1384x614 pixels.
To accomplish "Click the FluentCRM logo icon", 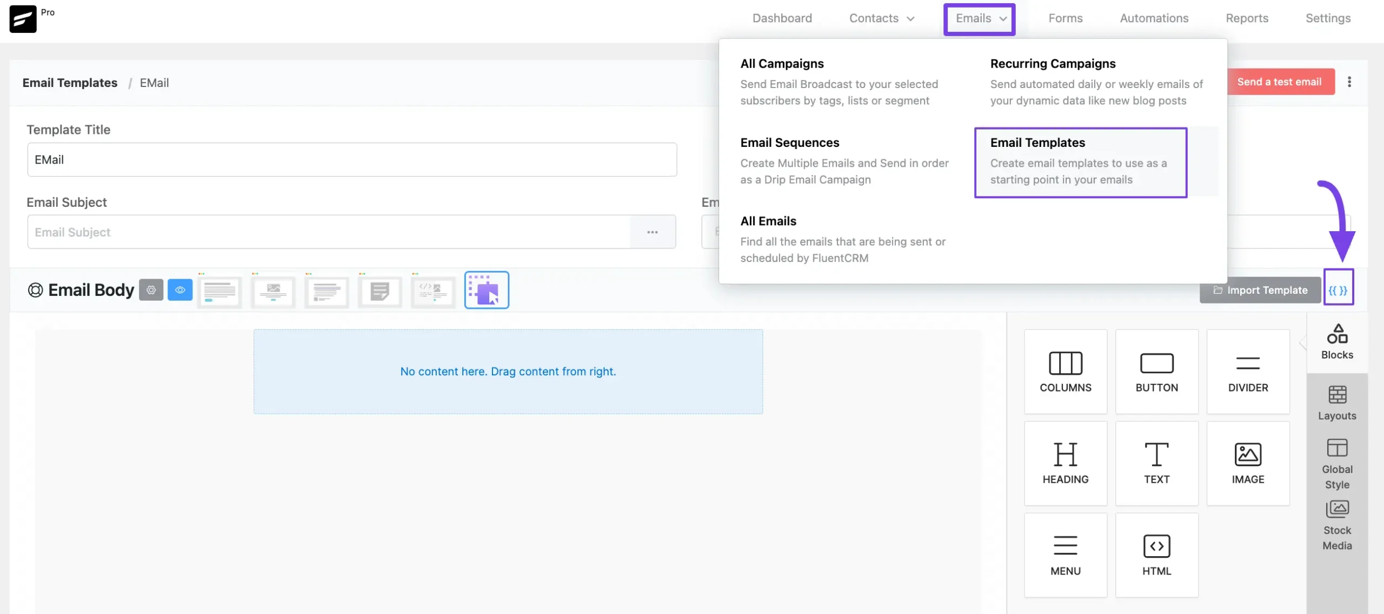I will pyautogui.click(x=23, y=18).
